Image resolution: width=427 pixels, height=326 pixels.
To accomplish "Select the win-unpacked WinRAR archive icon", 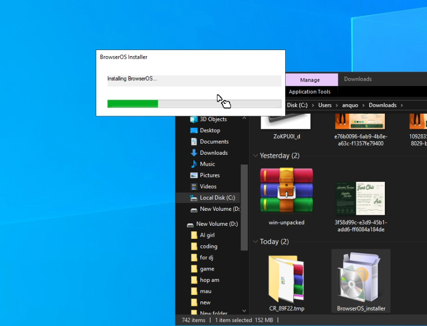I will pyautogui.click(x=287, y=190).
